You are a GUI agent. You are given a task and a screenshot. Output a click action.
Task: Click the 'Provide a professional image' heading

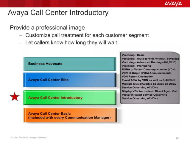[x=47, y=28]
